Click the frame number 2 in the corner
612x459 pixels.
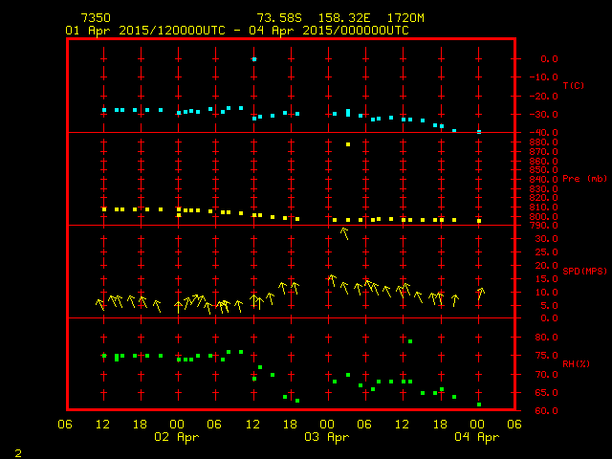point(17,450)
